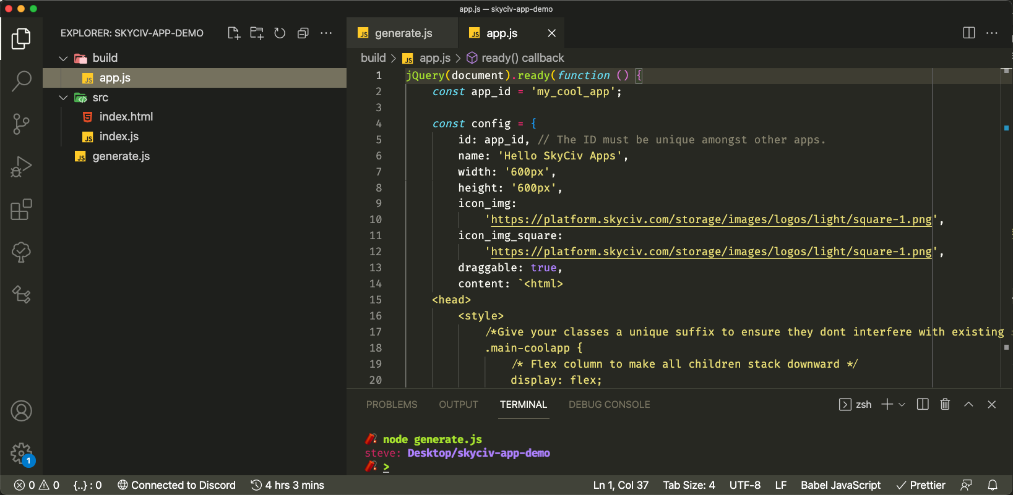Kill terminal using the trash icon
This screenshot has height=495, width=1013.
pyautogui.click(x=945, y=404)
